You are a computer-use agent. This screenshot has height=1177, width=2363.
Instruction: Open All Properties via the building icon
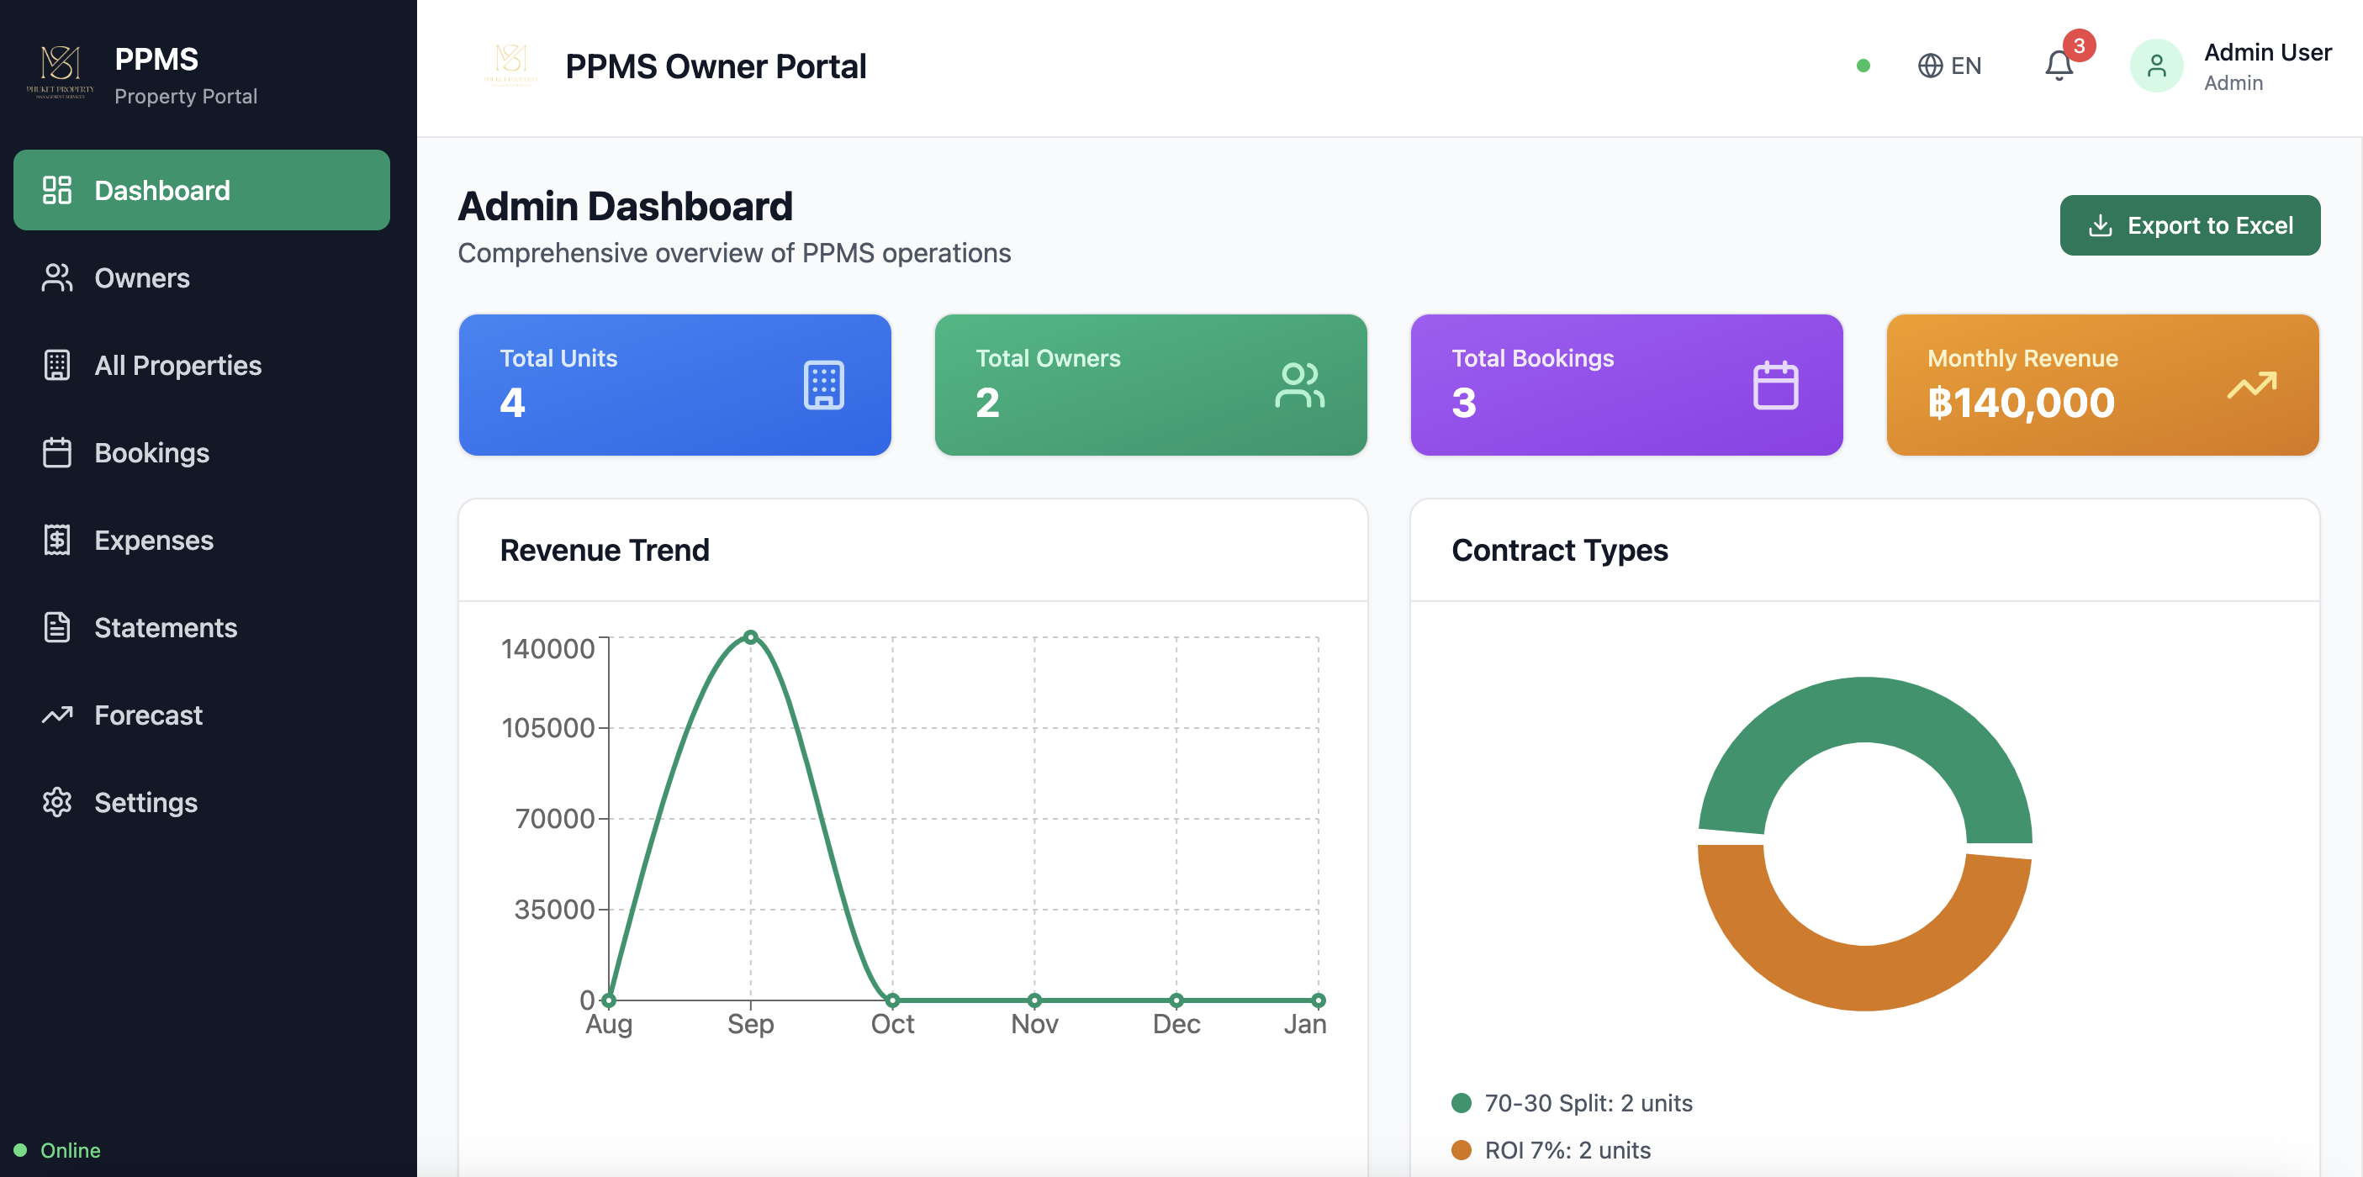click(x=57, y=364)
